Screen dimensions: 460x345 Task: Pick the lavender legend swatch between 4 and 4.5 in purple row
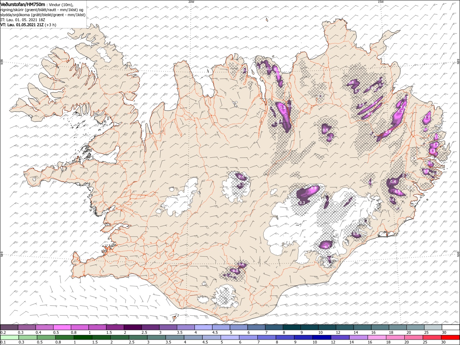pyautogui.click(x=203, y=327)
